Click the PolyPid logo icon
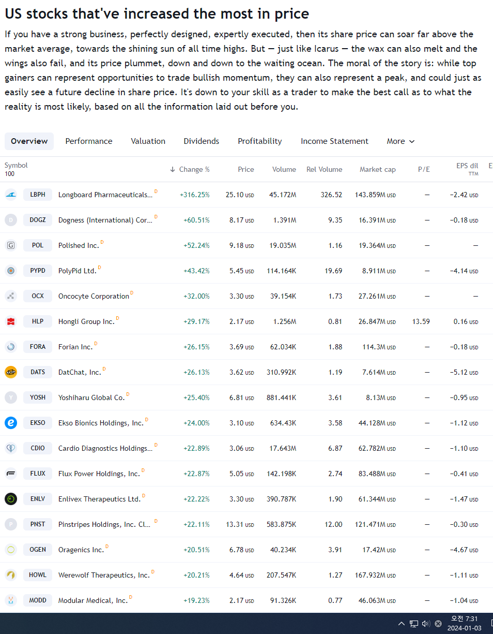 pos(11,271)
